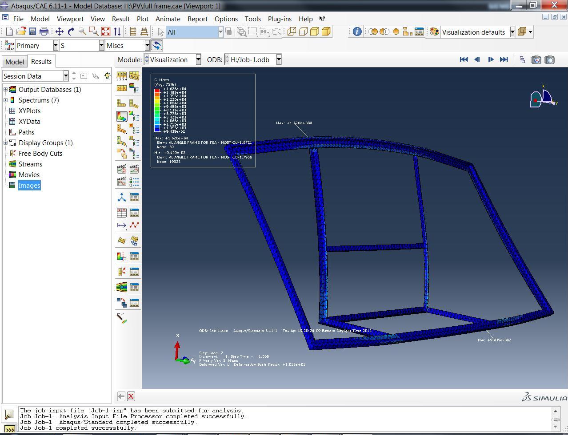
Task: Click the Pan View tool icon
Action: tap(59, 32)
